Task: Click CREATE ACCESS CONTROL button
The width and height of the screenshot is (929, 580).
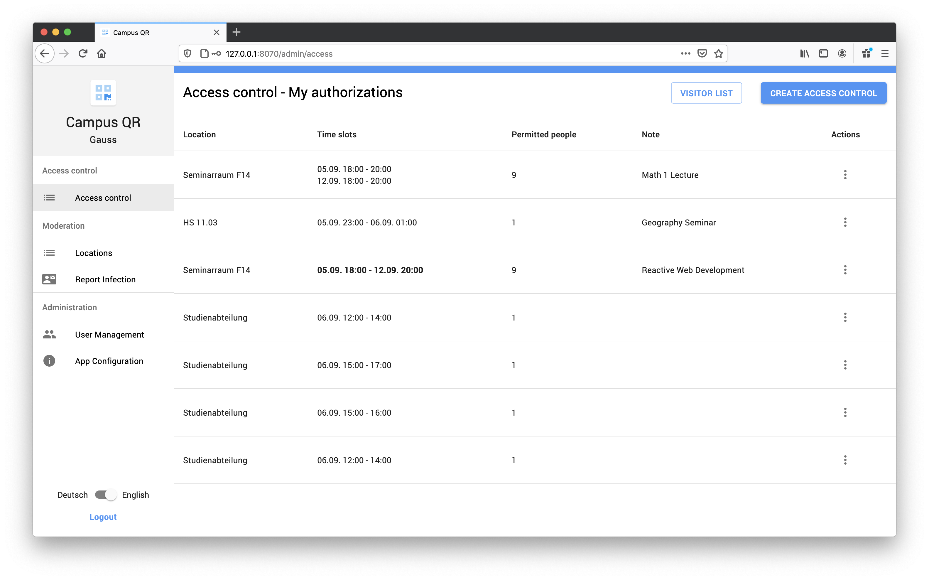Action: point(823,93)
